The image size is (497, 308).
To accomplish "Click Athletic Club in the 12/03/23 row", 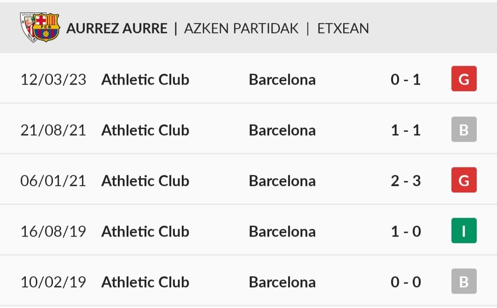I will pos(145,79).
